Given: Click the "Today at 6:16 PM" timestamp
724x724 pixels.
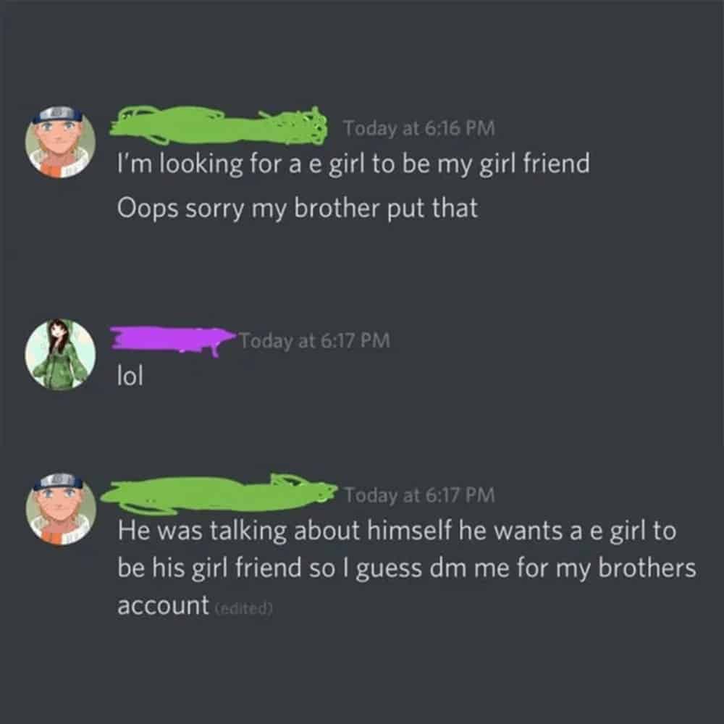Looking at the screenshot, I should pyautogui.click(x=418, y=128).
